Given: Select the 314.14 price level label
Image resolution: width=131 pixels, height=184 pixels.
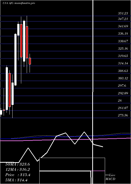Looking at the screenshot, I should pos(123,64).
